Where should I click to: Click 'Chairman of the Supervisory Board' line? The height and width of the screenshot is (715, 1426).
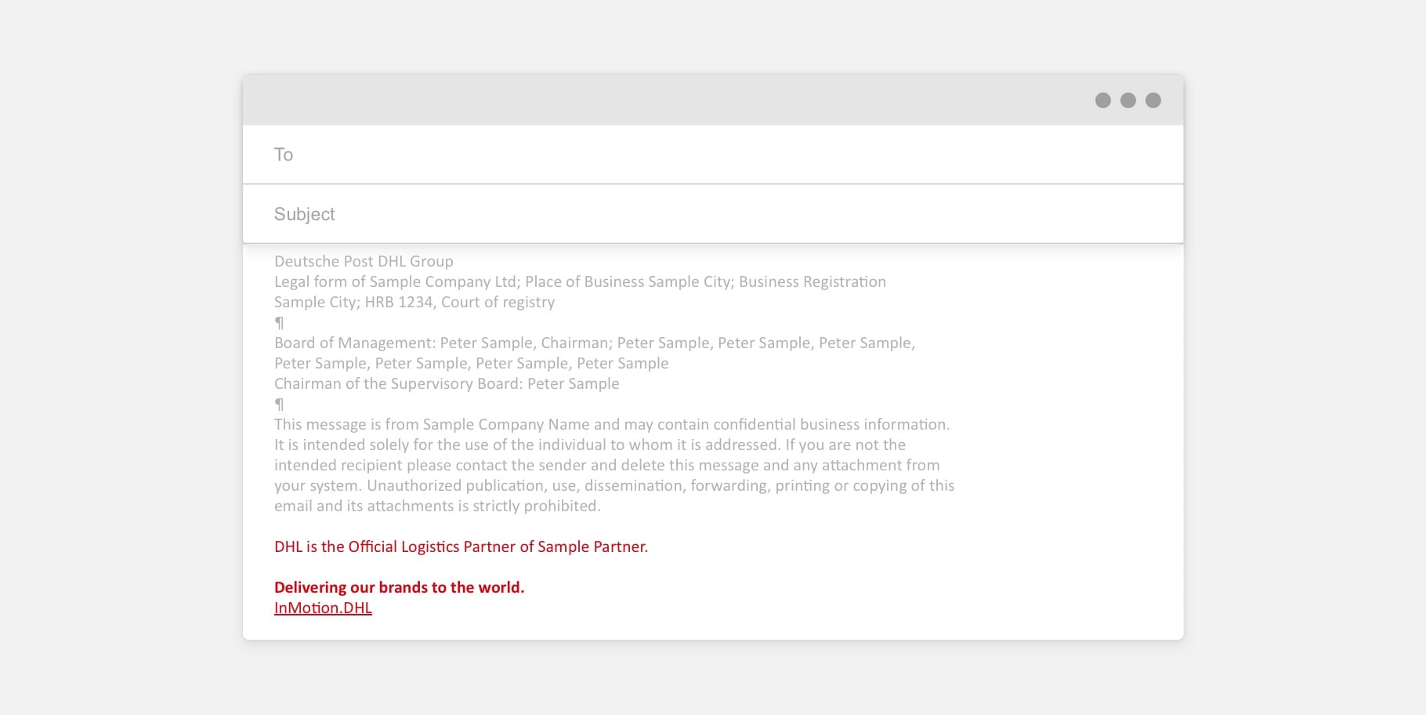click(447, 384)
